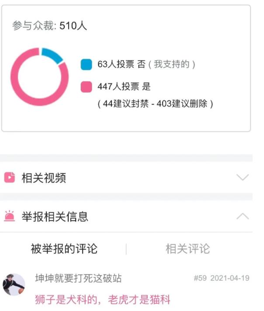The width and height of the screenshot is (264, 311).
Task: Click the 2021-04-19 comment date
Action: coord(229,278)
